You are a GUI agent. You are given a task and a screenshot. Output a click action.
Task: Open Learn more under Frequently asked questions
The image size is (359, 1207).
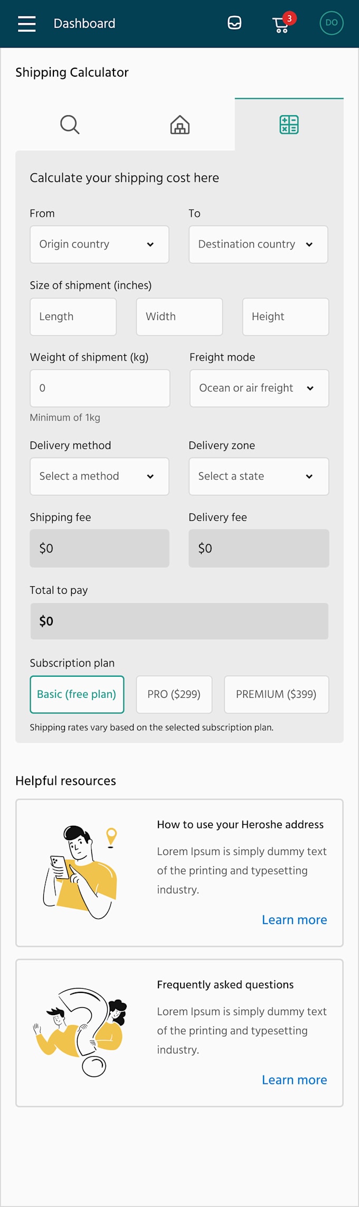[x=295, y=1080]
